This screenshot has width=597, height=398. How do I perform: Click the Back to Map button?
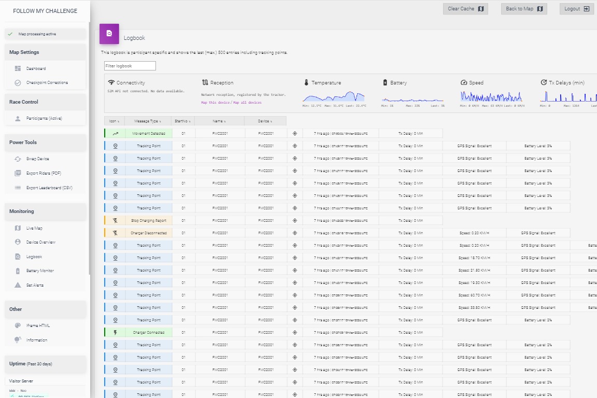click(x=524, y=9)
